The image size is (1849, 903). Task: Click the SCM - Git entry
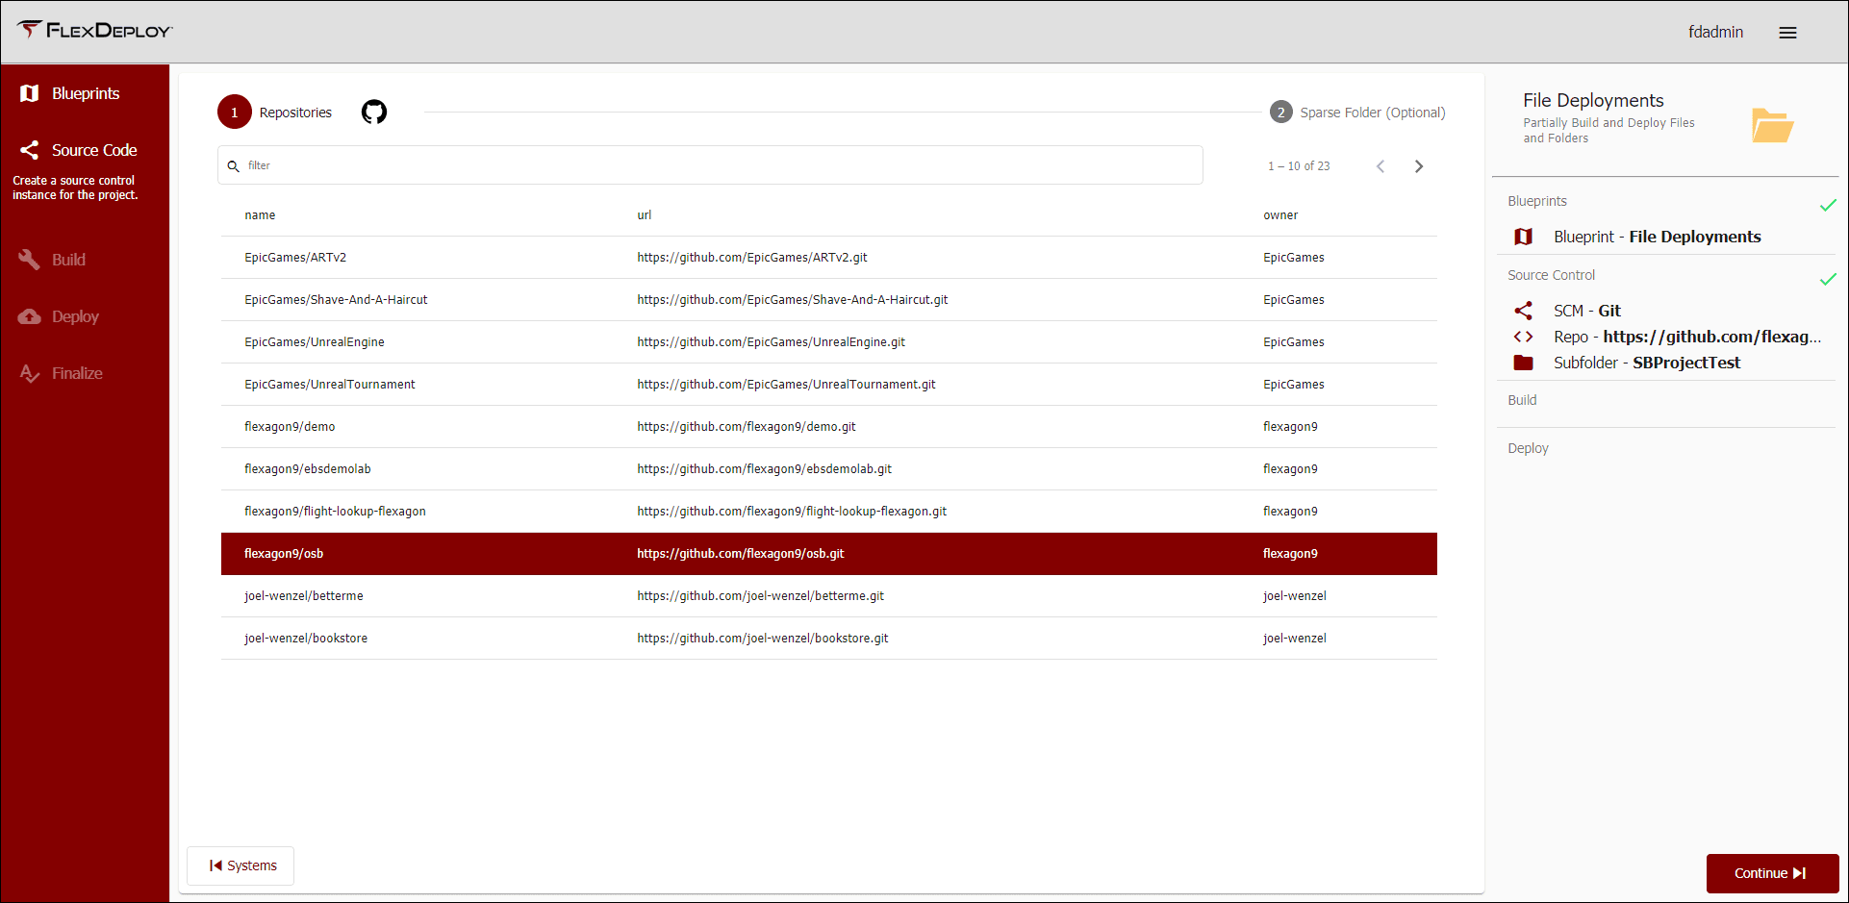(1587, 311)
